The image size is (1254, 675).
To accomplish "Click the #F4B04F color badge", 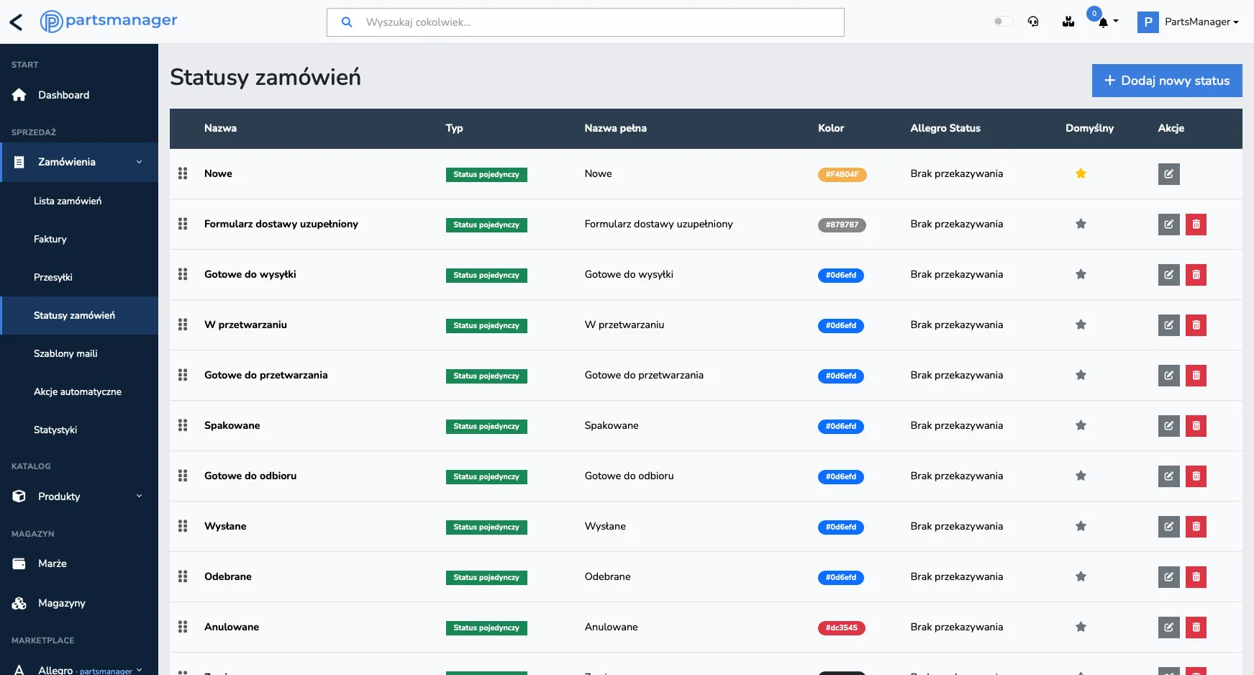I will click(842, 174).
